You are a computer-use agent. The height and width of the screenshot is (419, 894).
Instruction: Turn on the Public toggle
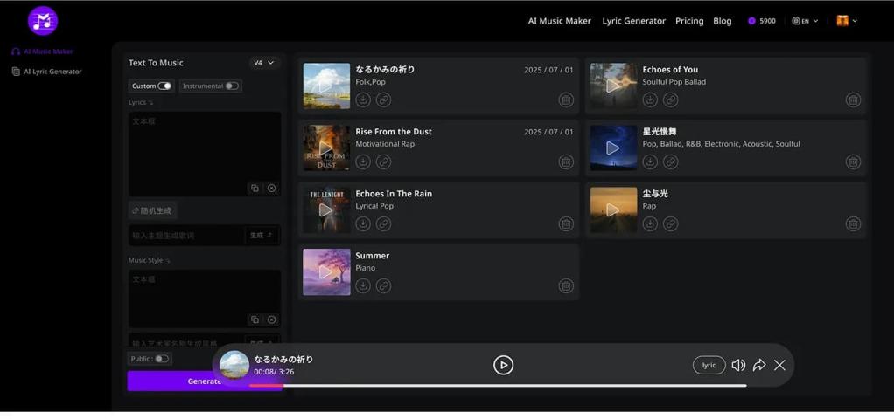(x=161, y=359)
